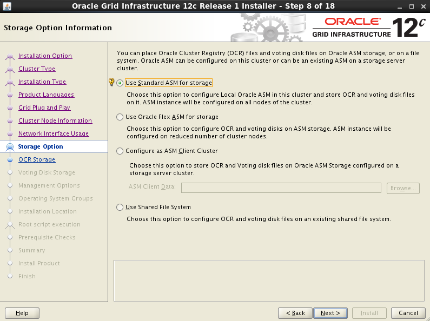The image size is (430, 321).
Task: Click the Product Languages step bullet
Action: click(10, 95)
